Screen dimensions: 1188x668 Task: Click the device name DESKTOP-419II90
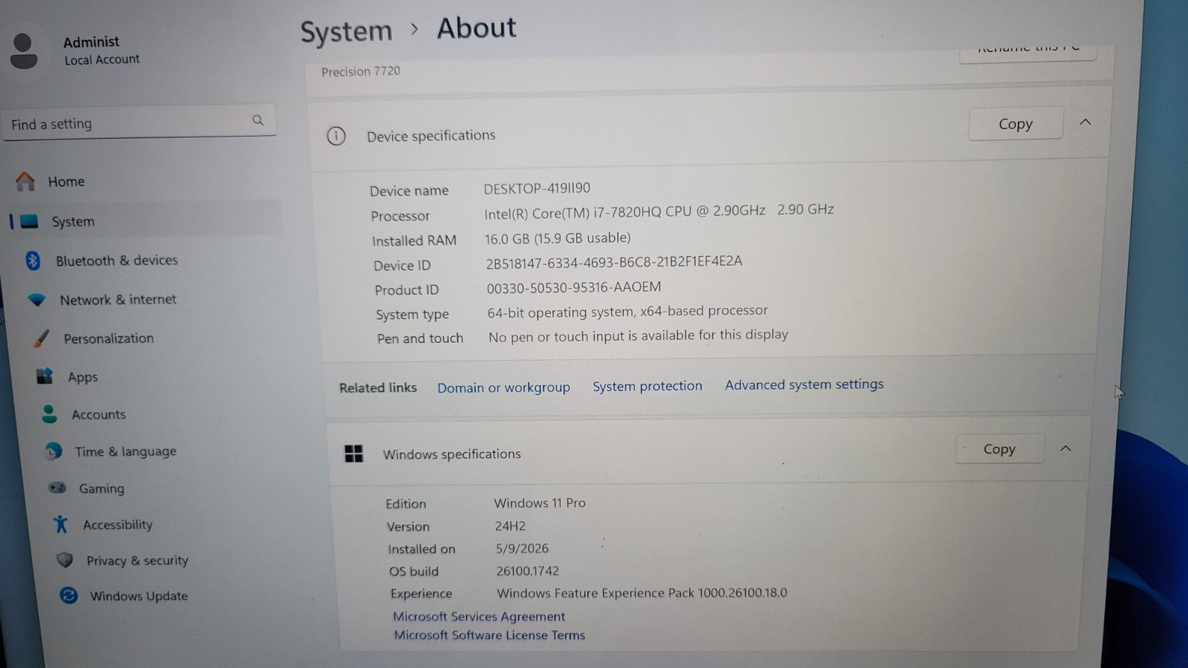(x=537, y=189)
